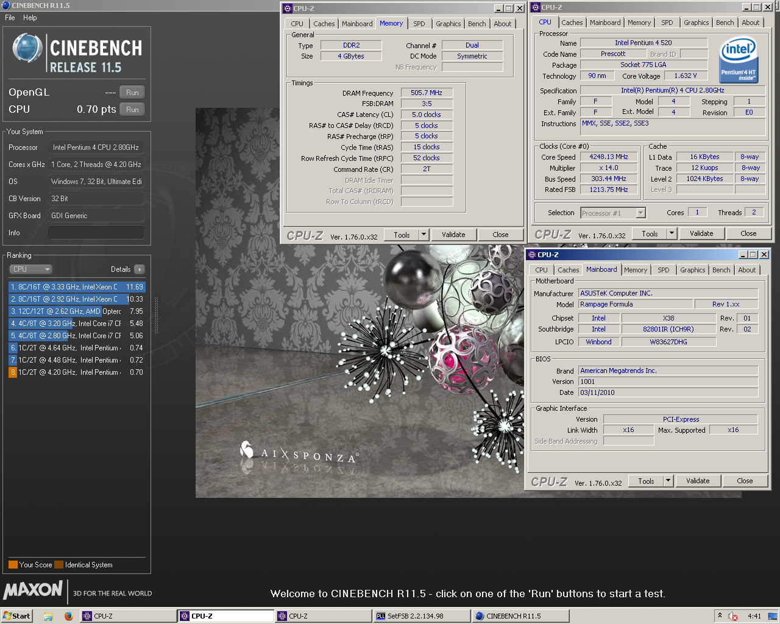Click the Intel Pentium 4 HT logo

tap(739, 60)
